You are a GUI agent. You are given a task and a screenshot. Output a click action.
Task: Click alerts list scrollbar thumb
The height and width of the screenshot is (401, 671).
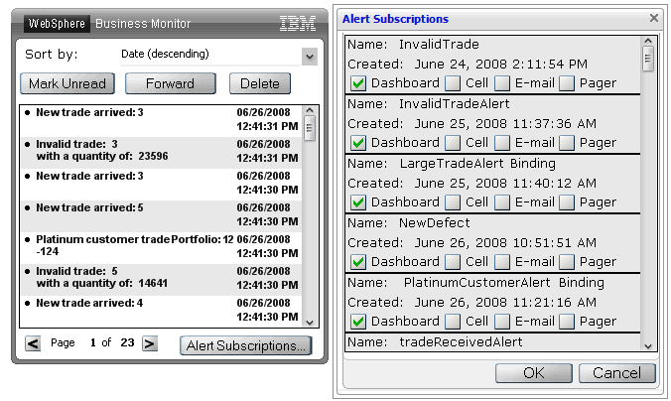[310, 127]
